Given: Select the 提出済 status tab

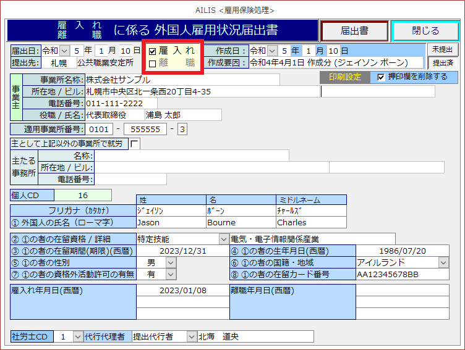Looking at the screenshot, I should 442,63.
